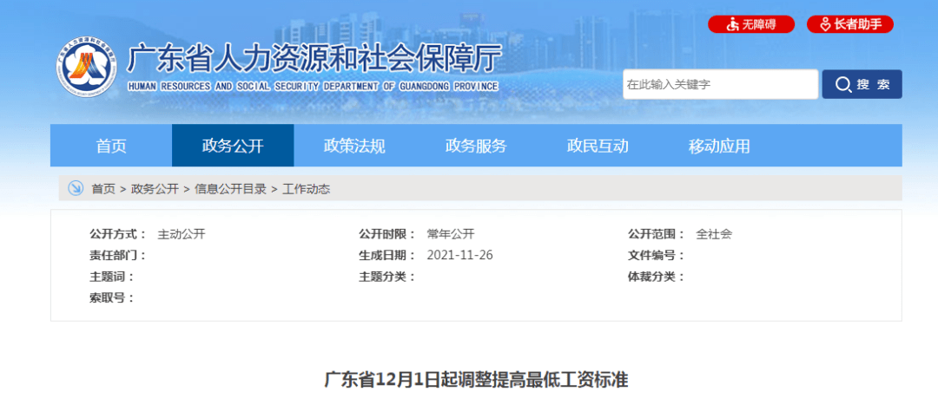Click 政务公开 in the breadcrumb trail
Screen dimensions: 938x398
tap(155, 188)
